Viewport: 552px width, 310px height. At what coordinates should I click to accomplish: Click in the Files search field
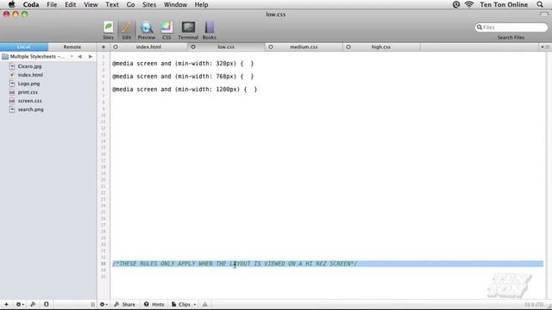pos(511,27)
